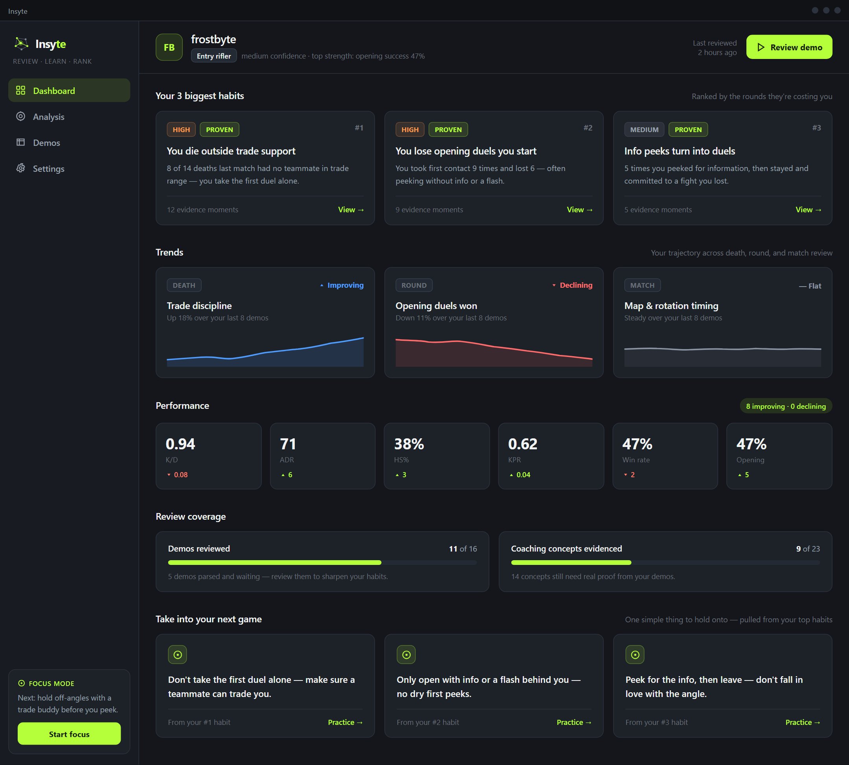Click the Settings gear icon in sidebar

(20, 168)
